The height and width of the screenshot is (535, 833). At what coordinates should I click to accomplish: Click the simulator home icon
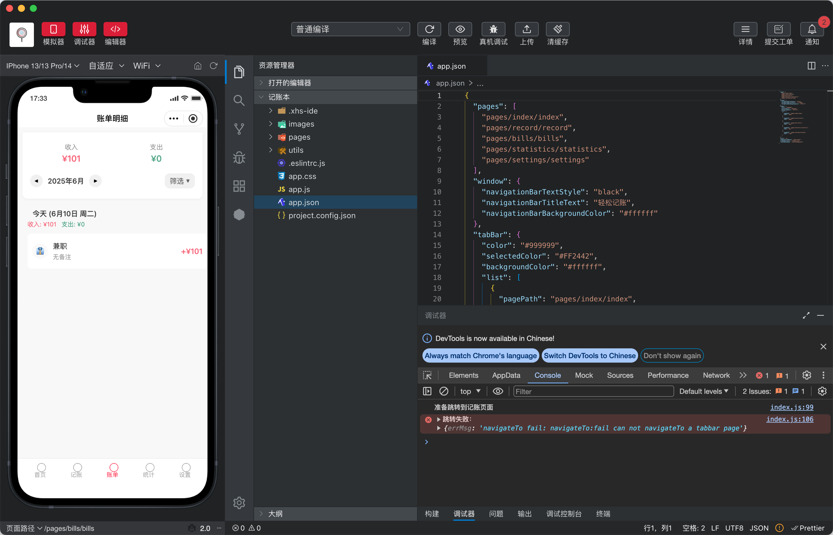[x=198, y=66]
